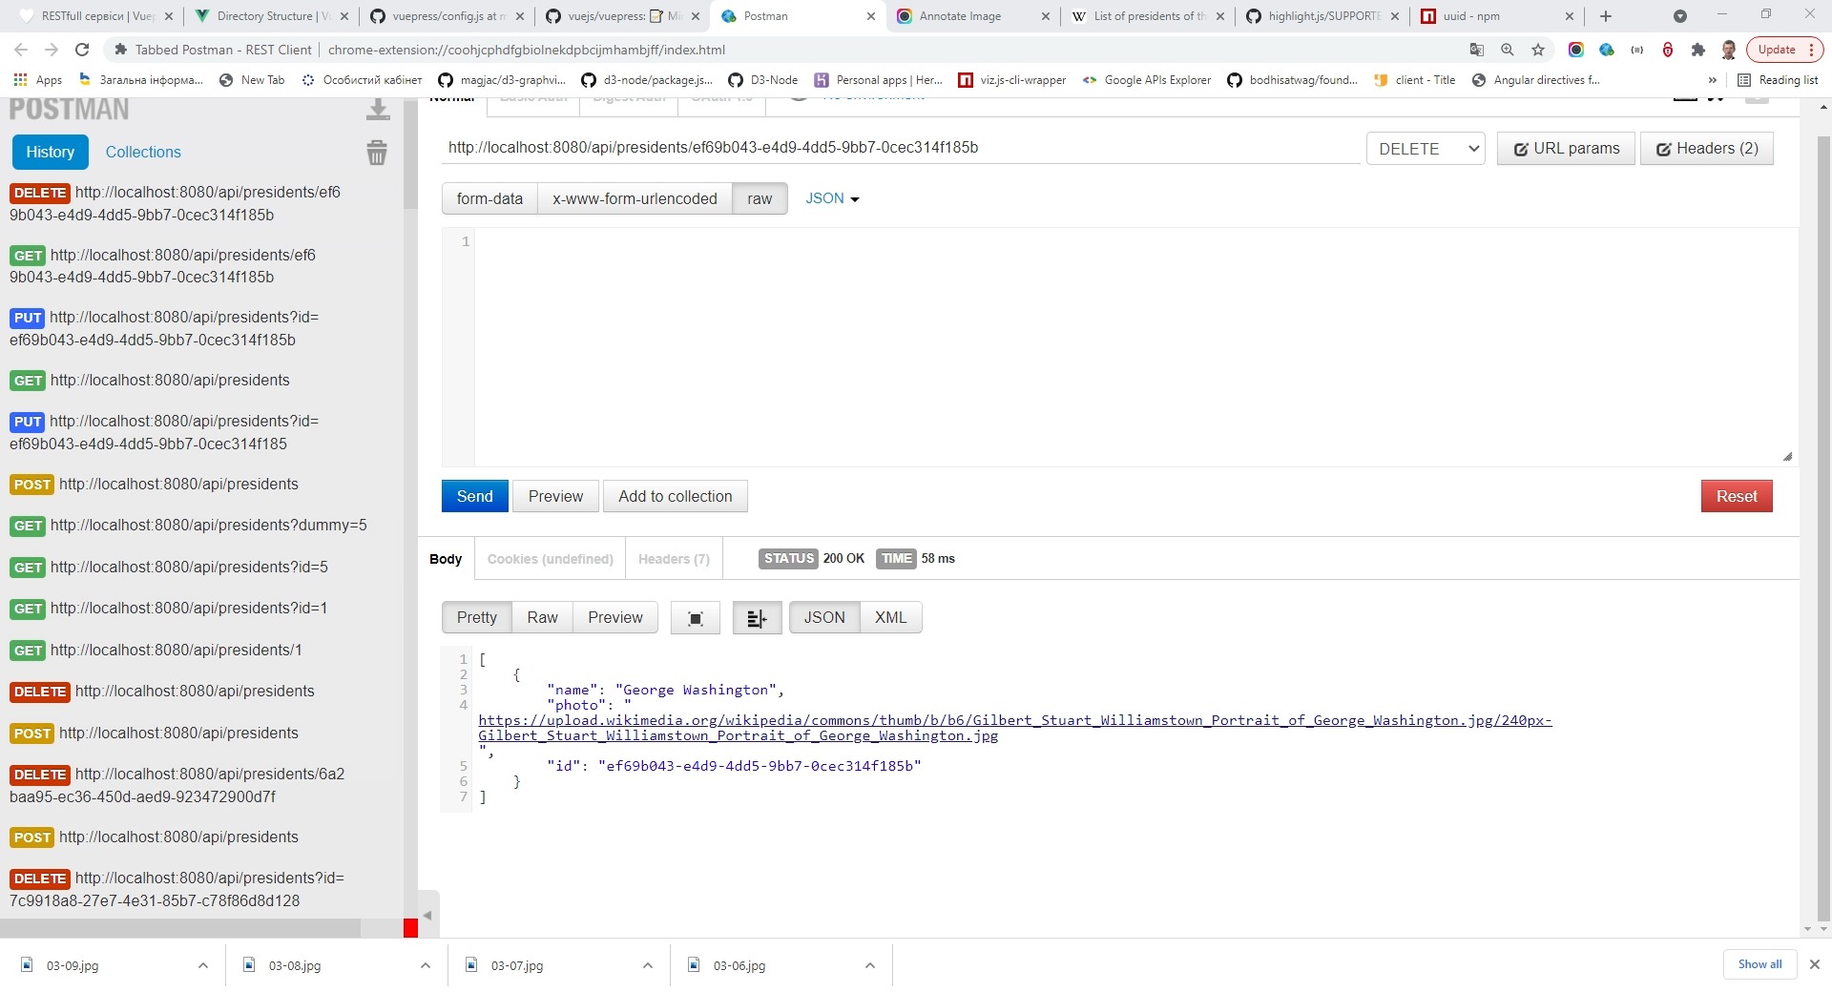Viewport: 1832px width, 992px height.
Task: Open options for 03-09.jpg download
Action: pyautogui.click(x=202, y=965)
